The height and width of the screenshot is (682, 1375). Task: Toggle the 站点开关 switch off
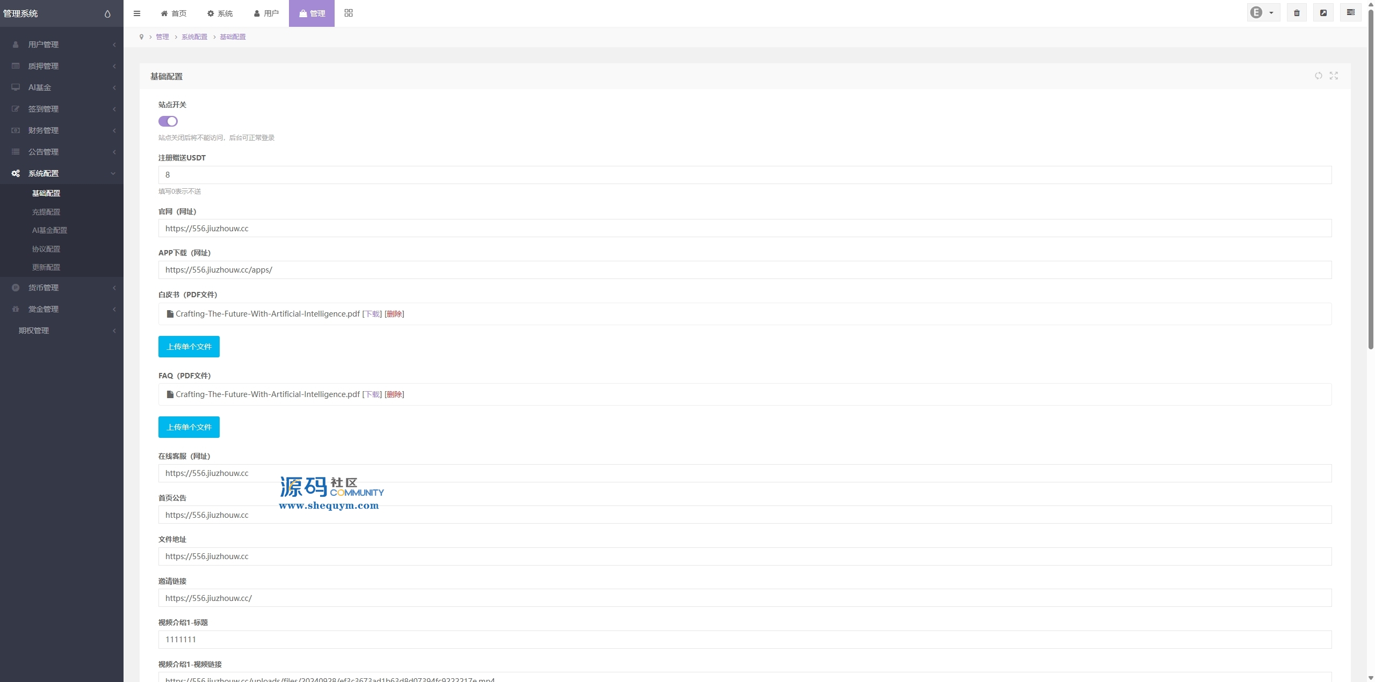tap(168, 121)
